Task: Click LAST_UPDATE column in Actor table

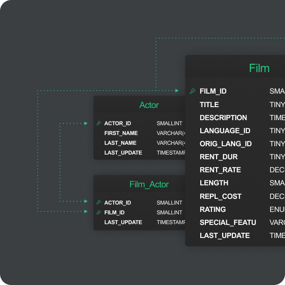Action: pyautogui.click(x=123, y=153)
